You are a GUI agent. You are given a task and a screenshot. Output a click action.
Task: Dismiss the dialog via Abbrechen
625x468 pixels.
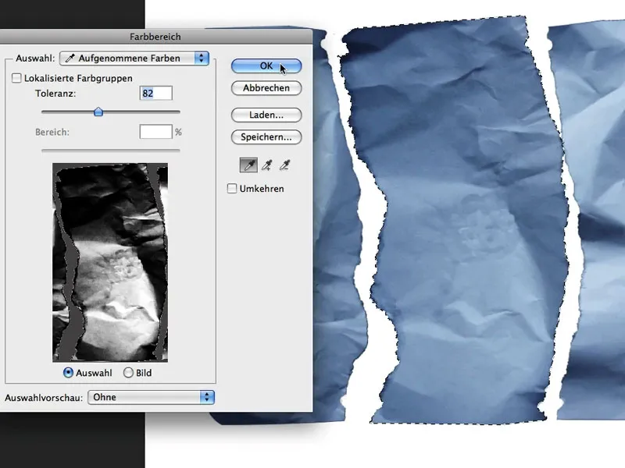(266, 88)
